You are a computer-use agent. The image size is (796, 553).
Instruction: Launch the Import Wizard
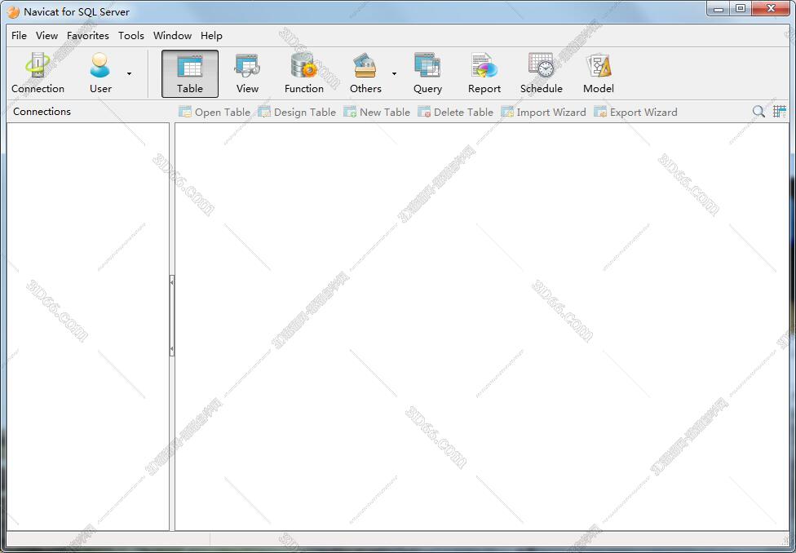pos(543,112)
